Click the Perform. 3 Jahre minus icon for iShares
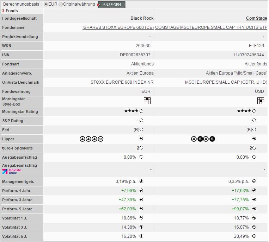The image size is (269, 242). tap(141, 199)
